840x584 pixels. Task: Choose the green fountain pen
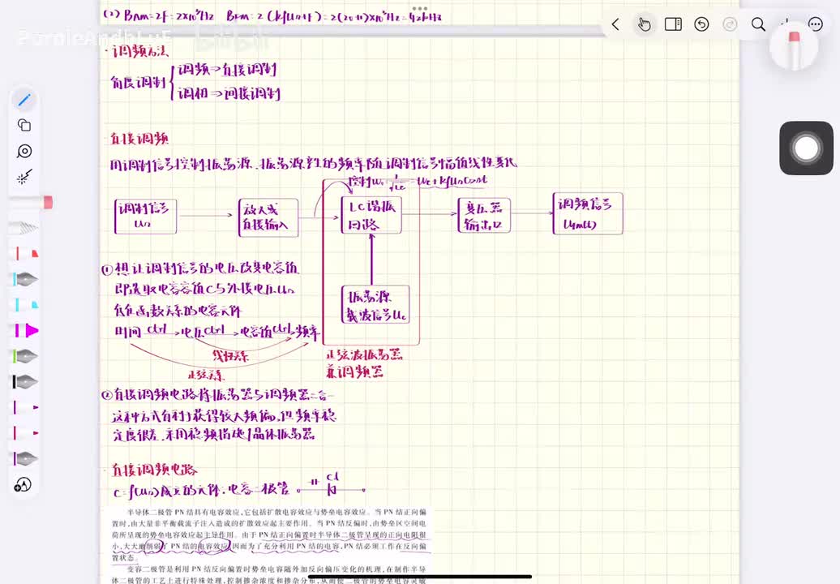25,356
